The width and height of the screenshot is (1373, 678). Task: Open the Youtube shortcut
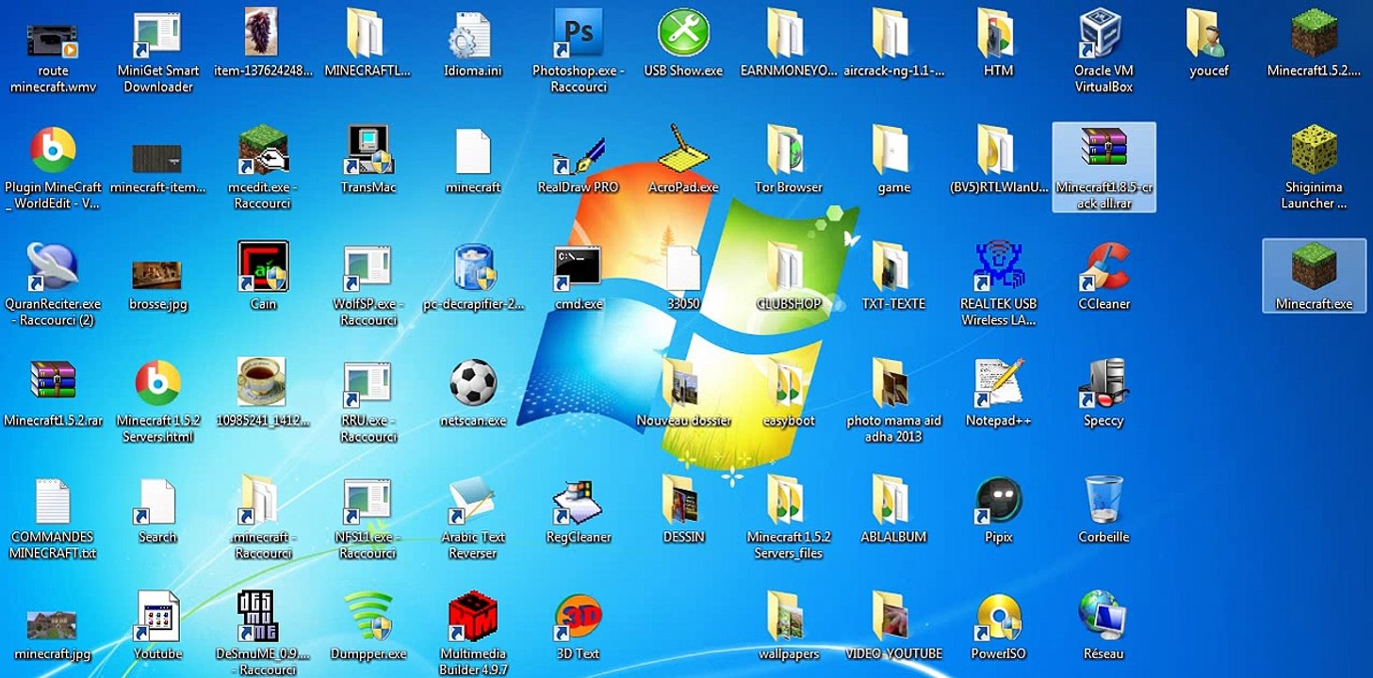tap(157, 617)
